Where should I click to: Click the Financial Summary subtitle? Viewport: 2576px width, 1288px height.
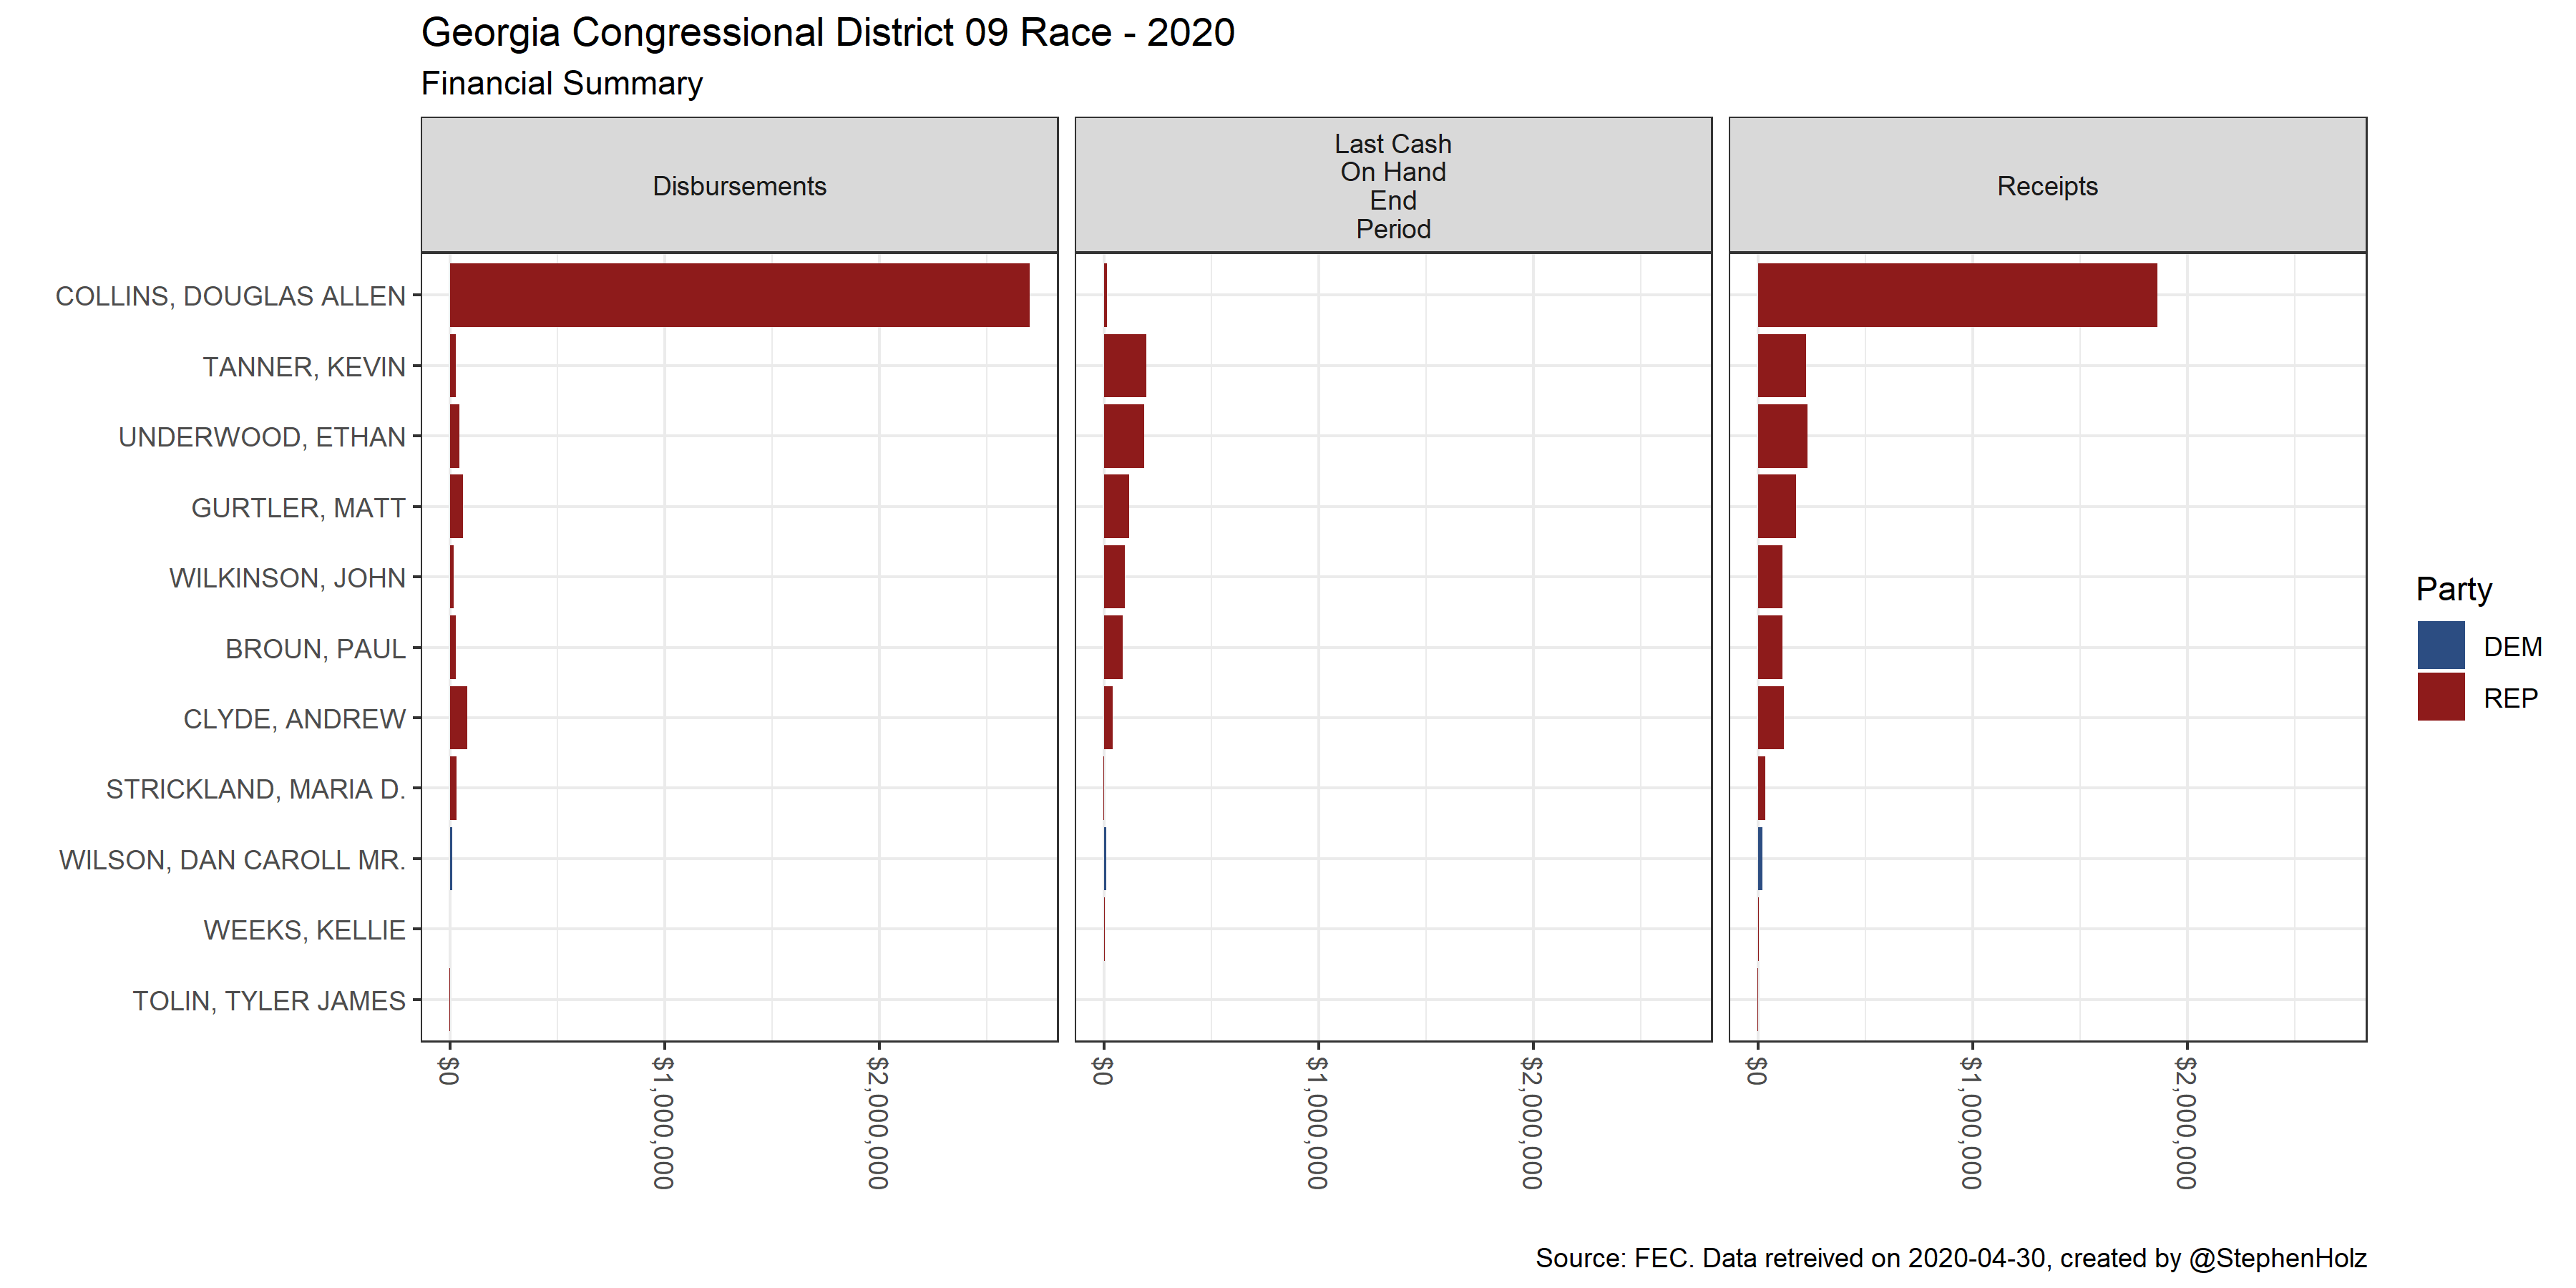561,84
